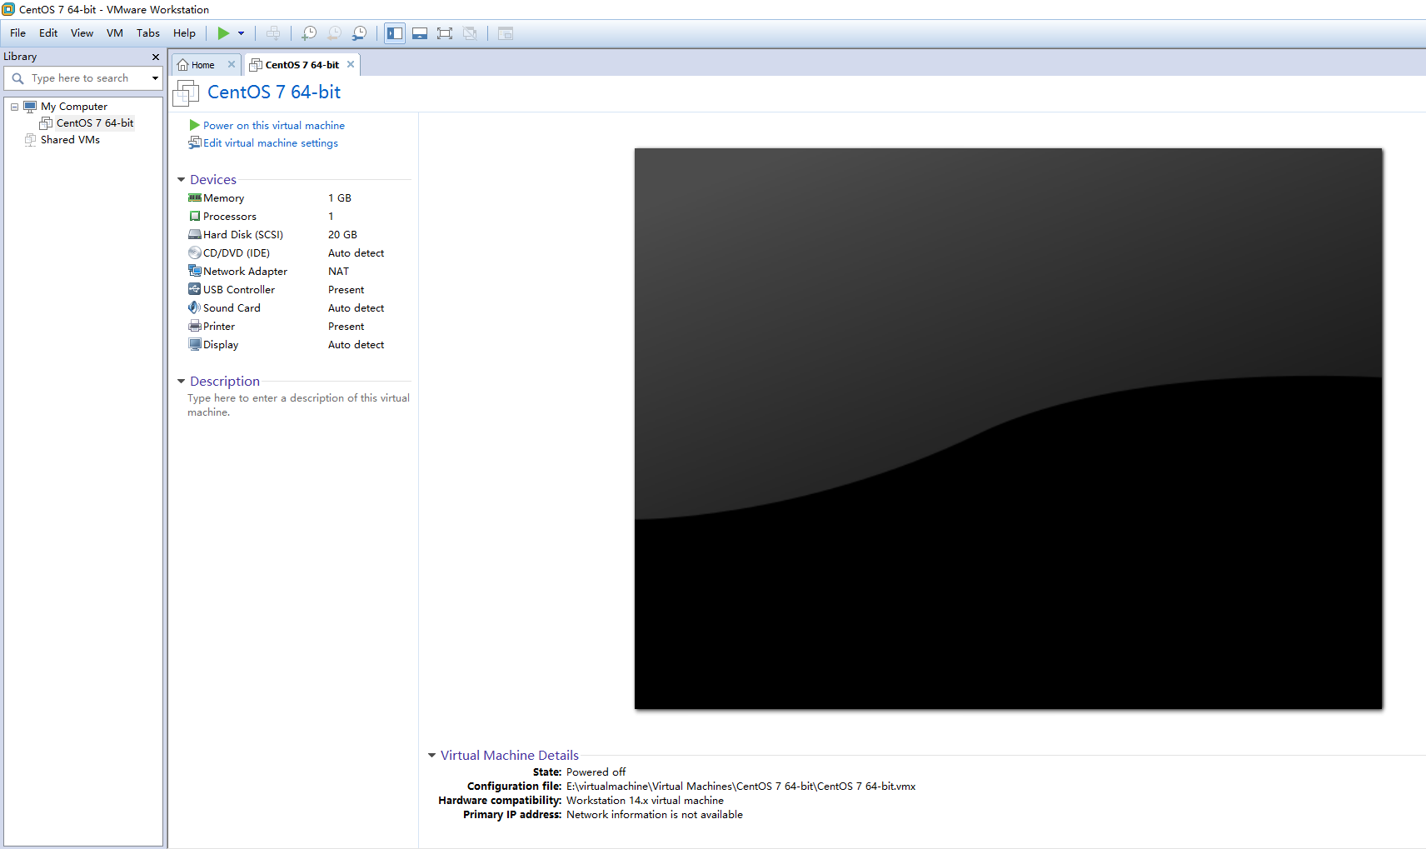This screenshot has height=849, width=1426.
Task: Toggle the thumbnail bar icon
Action: click(420, 33)
